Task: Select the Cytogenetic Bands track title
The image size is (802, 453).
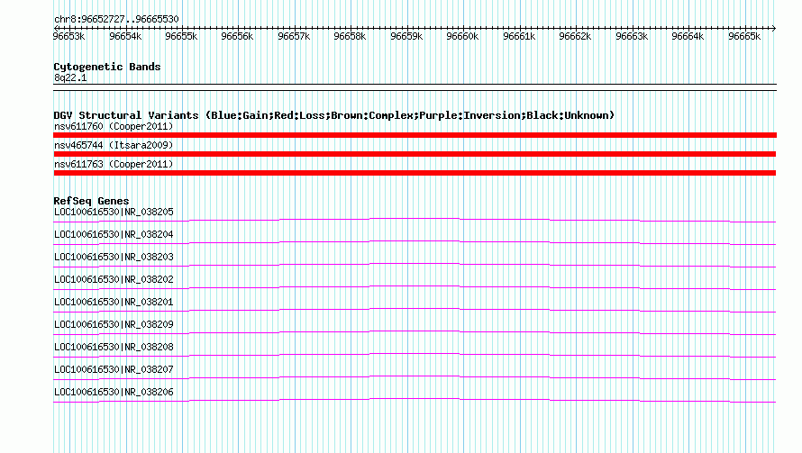Action: coord(107,67)
